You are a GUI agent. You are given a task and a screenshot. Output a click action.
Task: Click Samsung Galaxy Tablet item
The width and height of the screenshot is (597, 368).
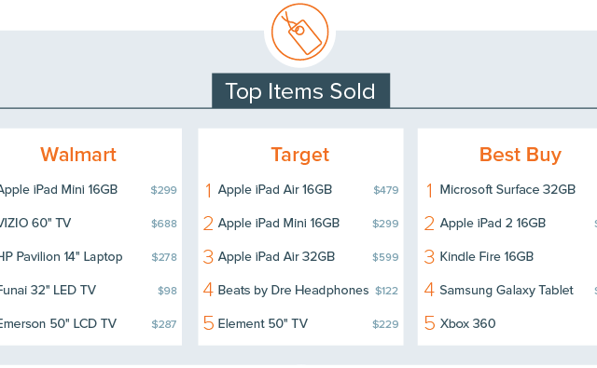507,291
